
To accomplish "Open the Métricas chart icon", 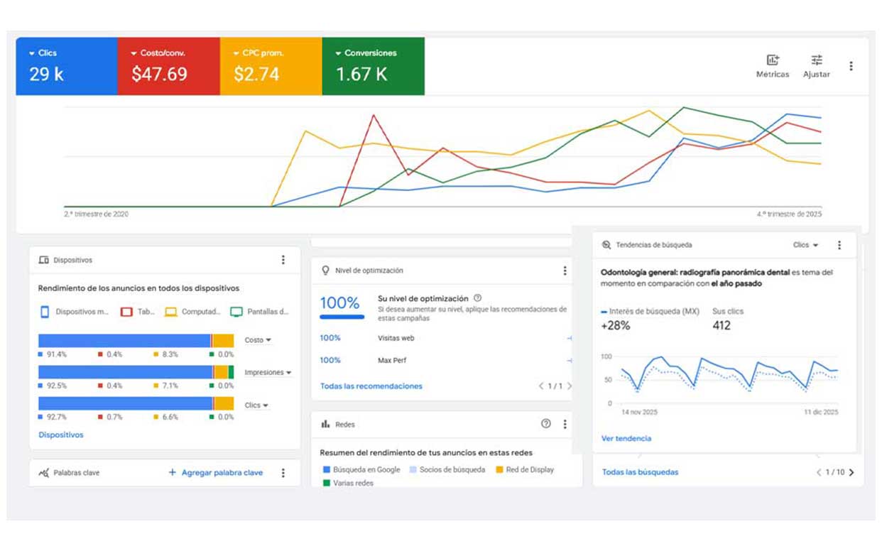I will (772, 60).
